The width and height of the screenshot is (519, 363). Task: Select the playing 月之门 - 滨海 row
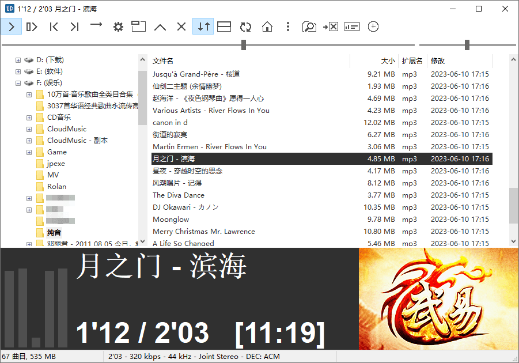pyautogui.click(x=322, y=159)
